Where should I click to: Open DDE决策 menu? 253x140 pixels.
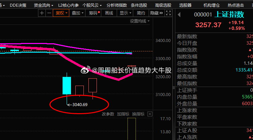pos(18,5)
